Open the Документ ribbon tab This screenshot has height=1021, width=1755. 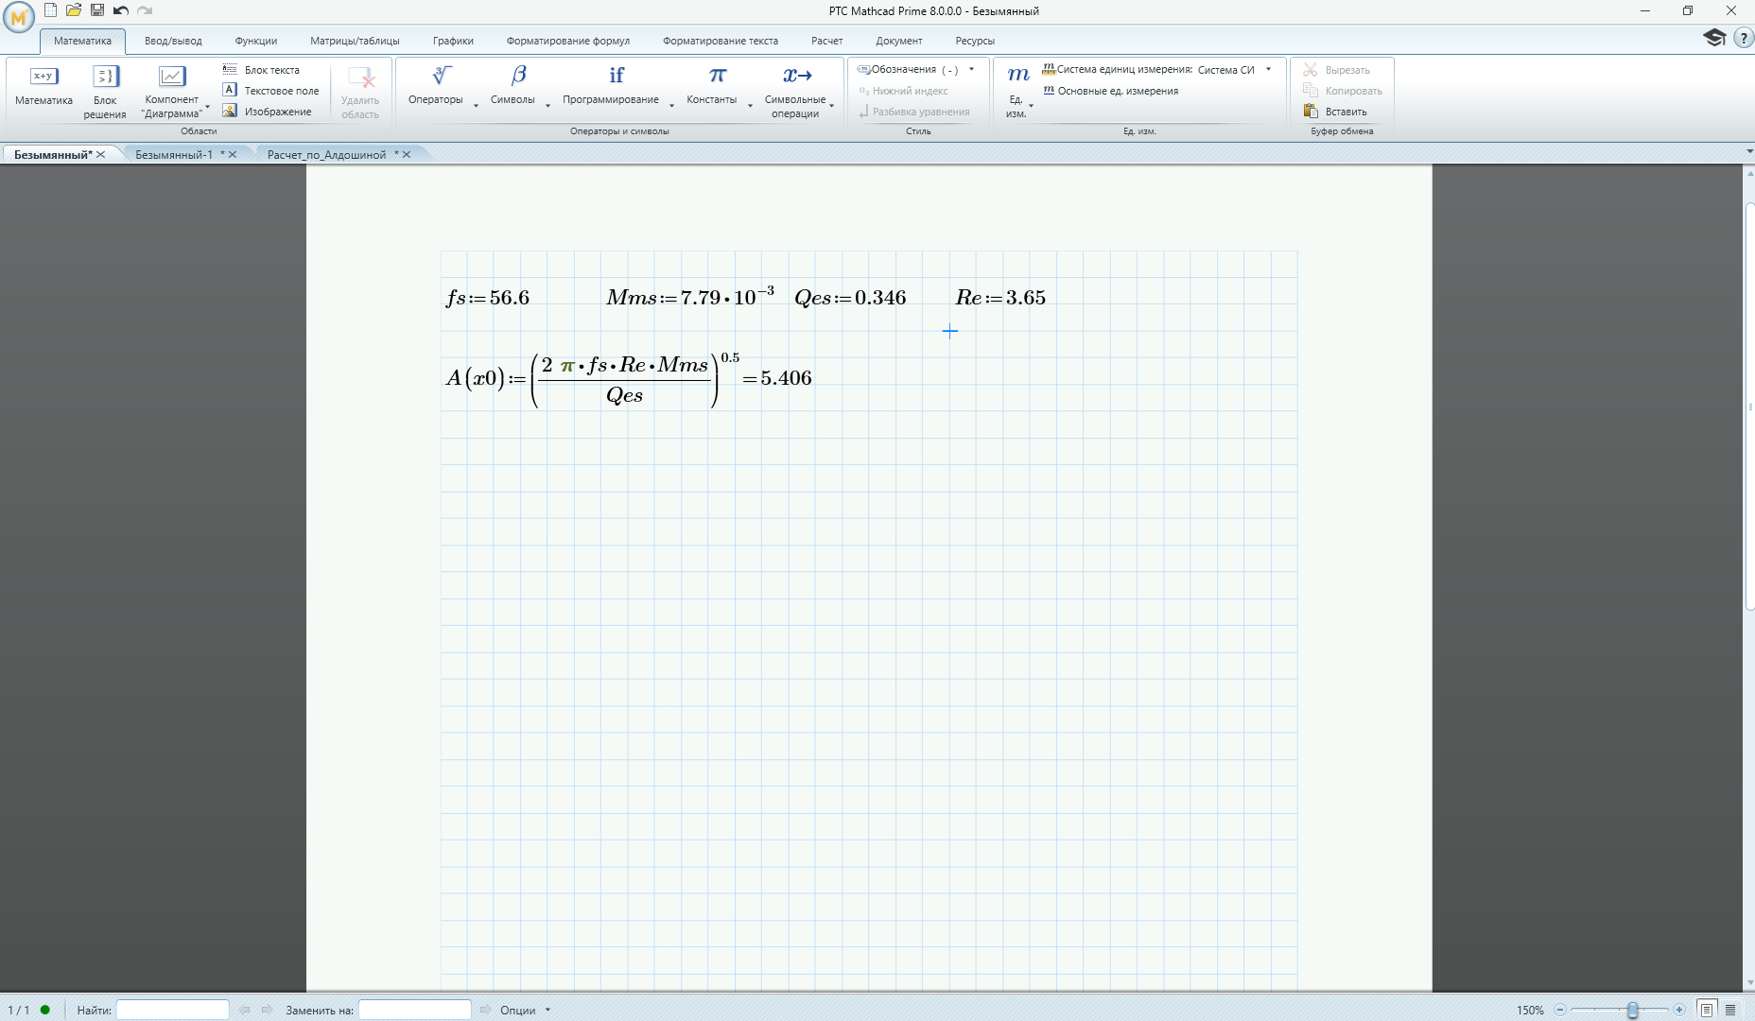[898, 41]
